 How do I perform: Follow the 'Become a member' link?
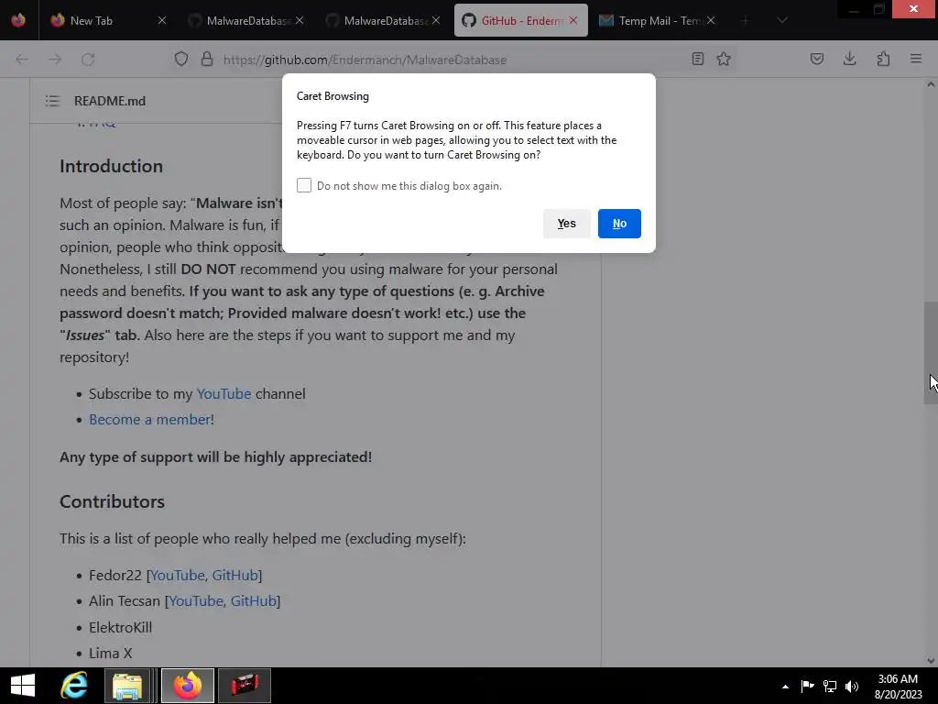[x=149, y=419]
